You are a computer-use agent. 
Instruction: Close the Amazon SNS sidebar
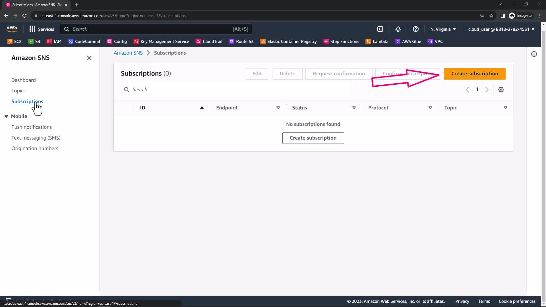[x=89, y=58]
